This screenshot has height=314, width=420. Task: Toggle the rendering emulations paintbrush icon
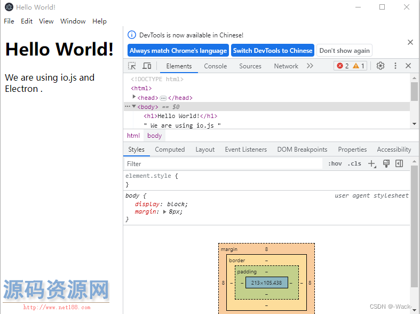[x=386, y=164]
